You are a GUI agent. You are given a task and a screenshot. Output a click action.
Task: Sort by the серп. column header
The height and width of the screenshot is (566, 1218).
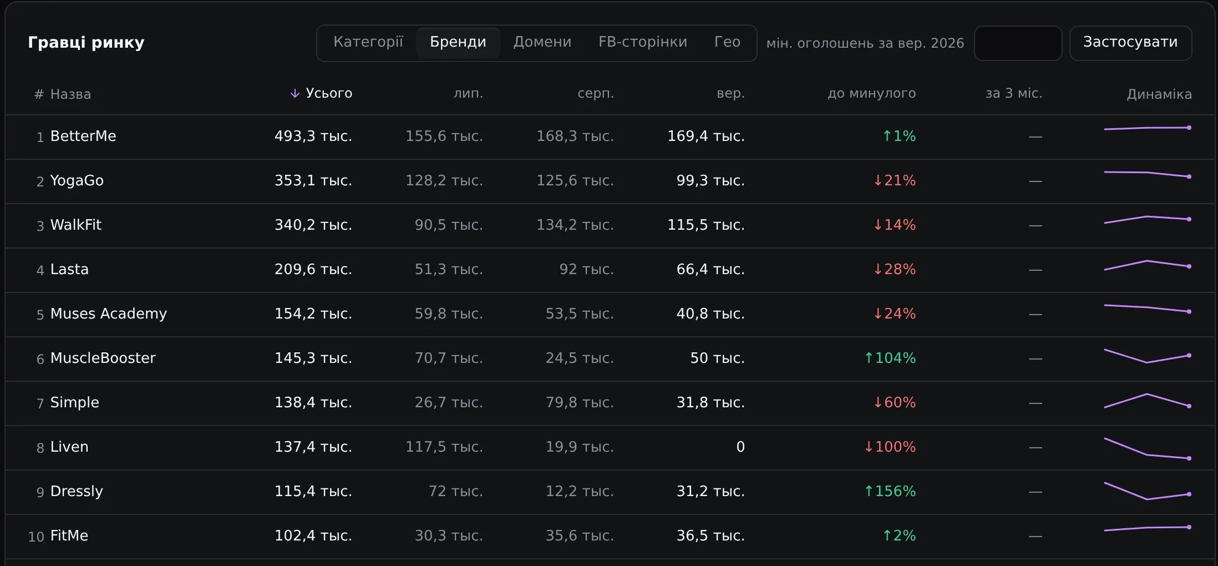pyautogui.click(x=596, y=93)
